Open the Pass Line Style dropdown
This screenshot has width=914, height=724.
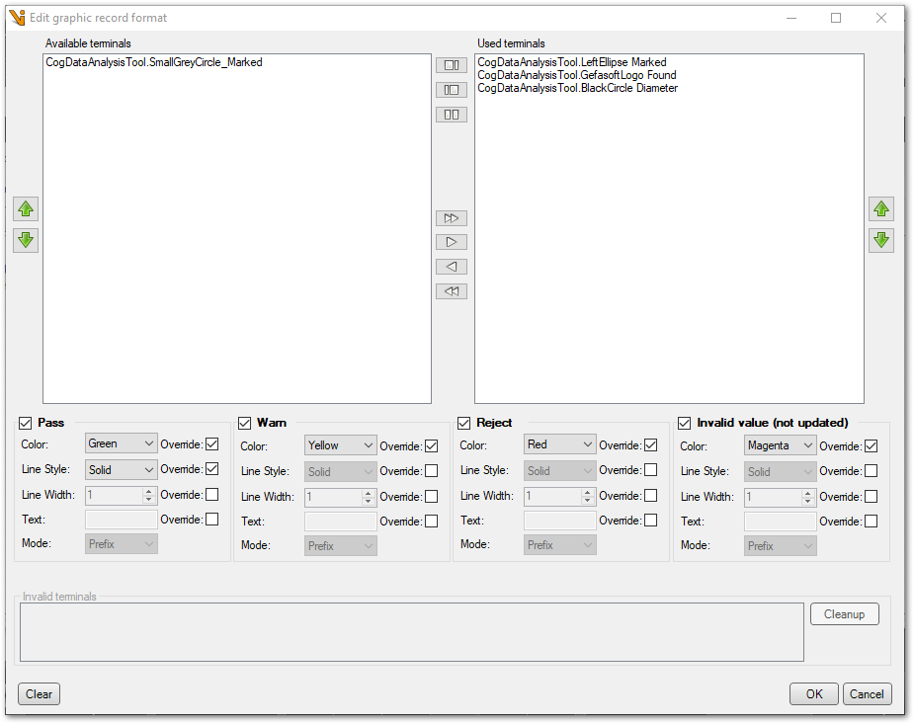[x=122, y=469]
